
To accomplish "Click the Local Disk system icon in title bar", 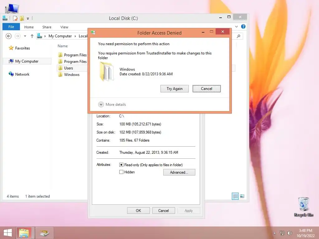I will tap(5, 18).
